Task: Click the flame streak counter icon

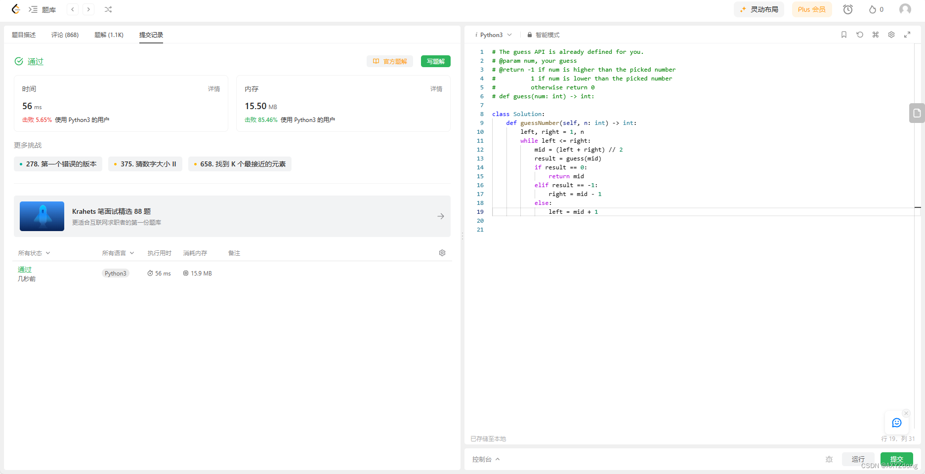Action: (876, 9)
